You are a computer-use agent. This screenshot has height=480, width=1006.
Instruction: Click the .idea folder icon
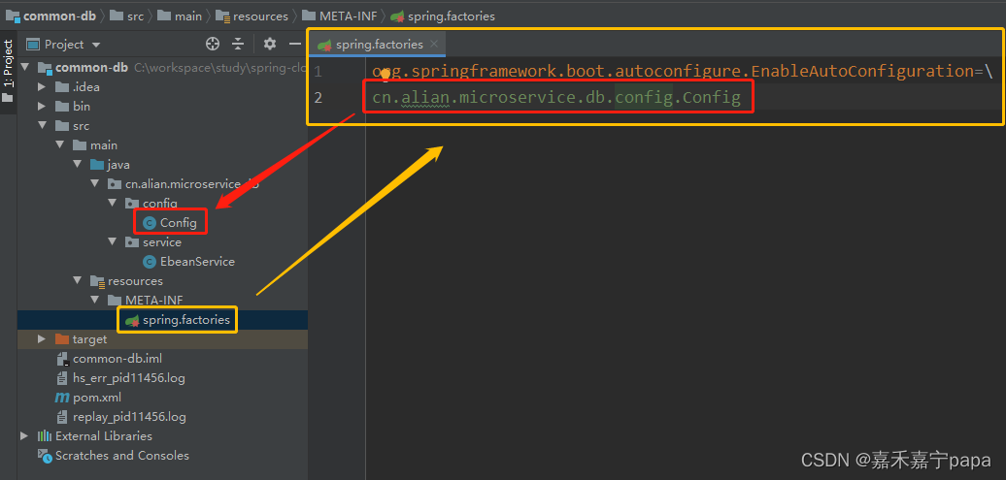61,87
